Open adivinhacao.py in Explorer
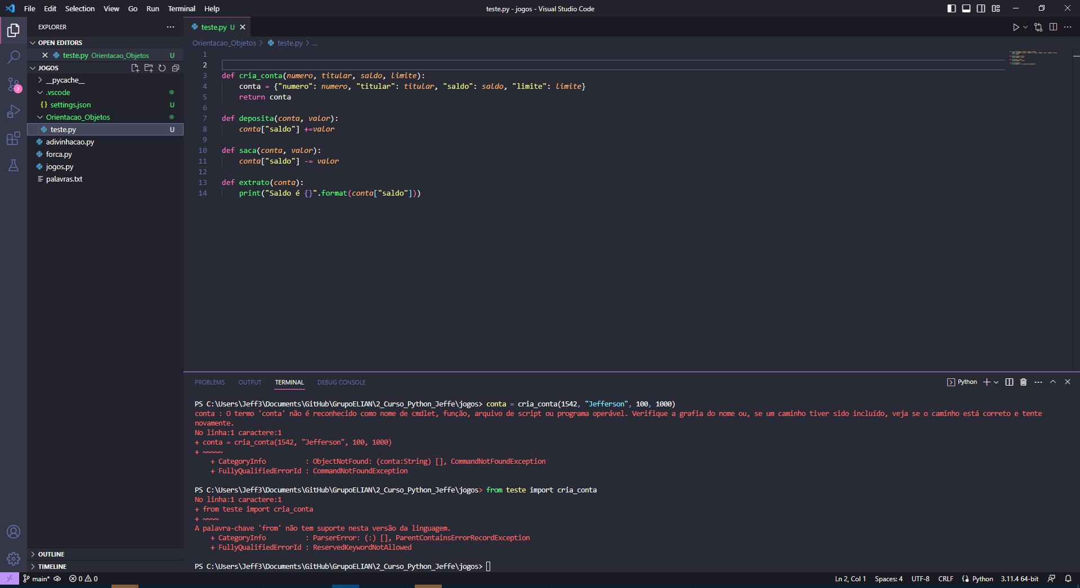The height and width of the screenshot is (588, 1080). pyautogui.click(x=70, y=142)
